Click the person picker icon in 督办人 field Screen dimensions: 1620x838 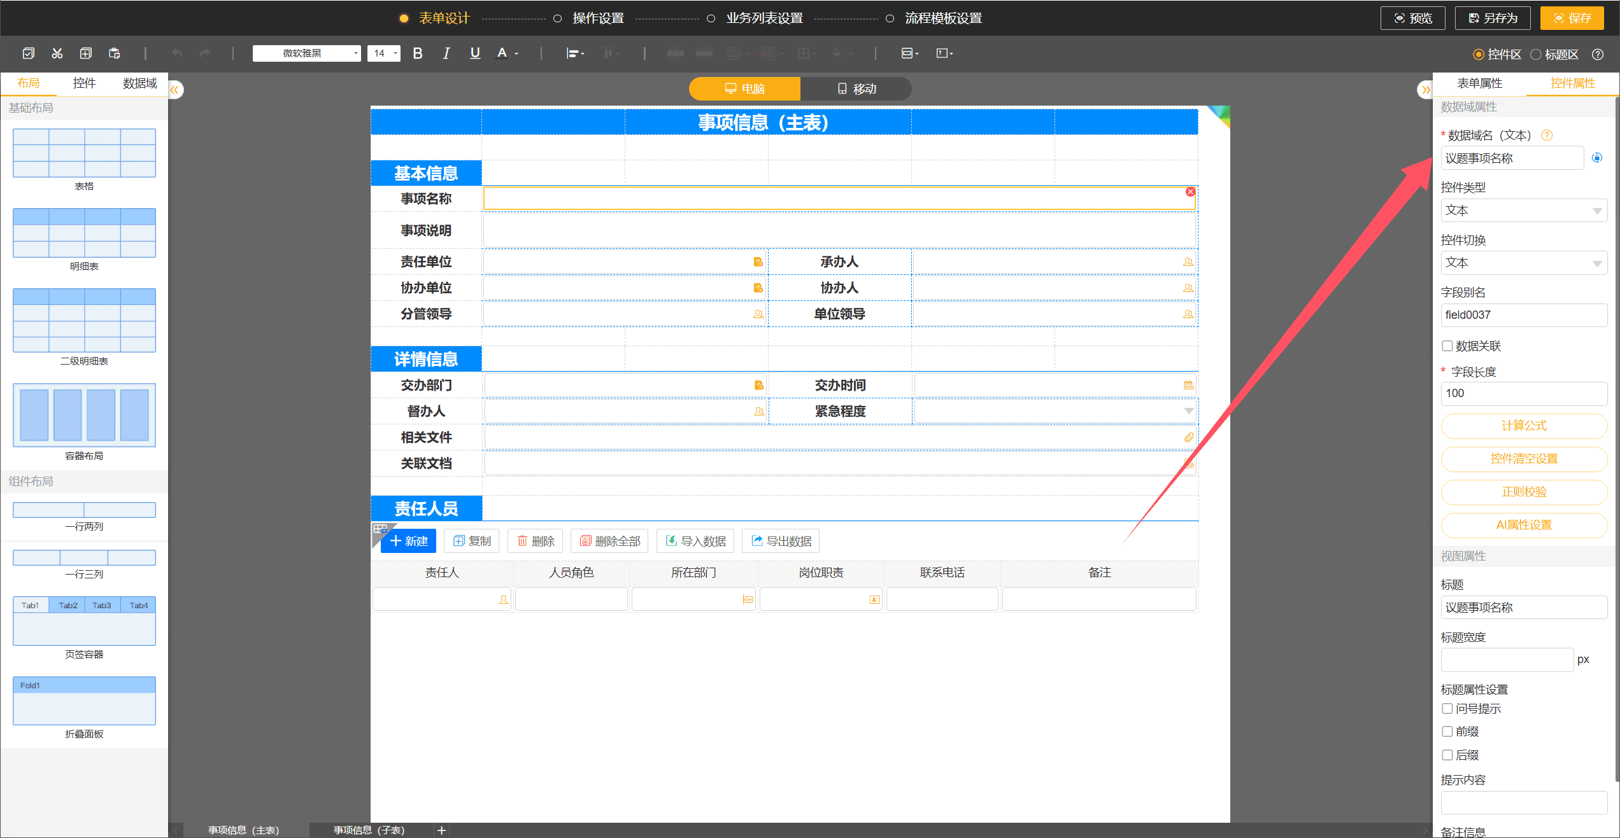758,412
